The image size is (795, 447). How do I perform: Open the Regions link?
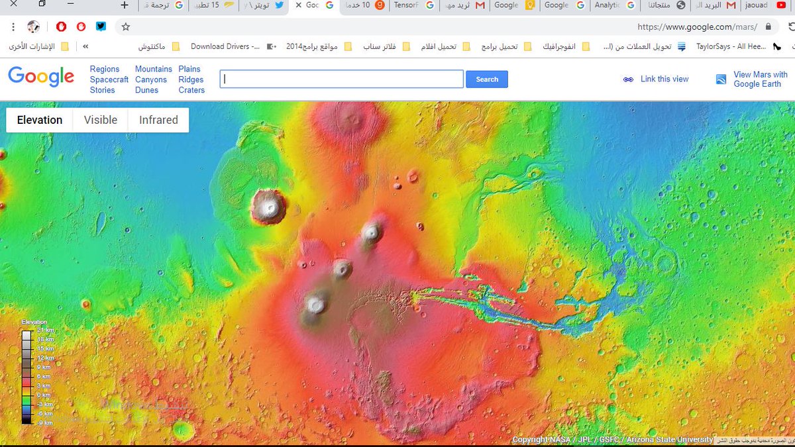click(x=105, y=69)
